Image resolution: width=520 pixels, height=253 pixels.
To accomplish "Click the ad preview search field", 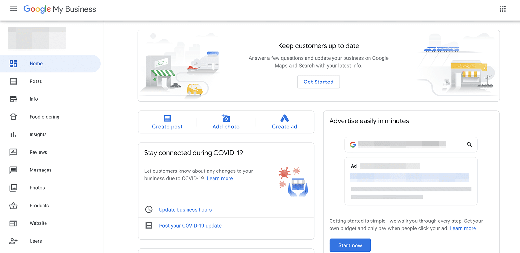I will tap(411, 145).
